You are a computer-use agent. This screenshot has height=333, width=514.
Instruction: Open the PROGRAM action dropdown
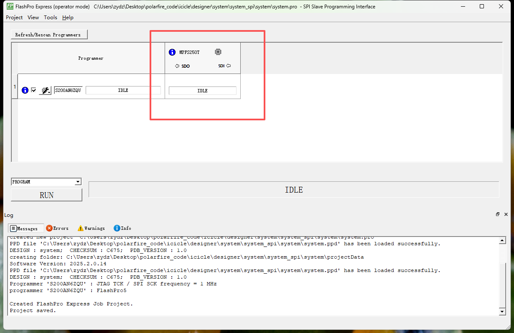pos(78,182)
